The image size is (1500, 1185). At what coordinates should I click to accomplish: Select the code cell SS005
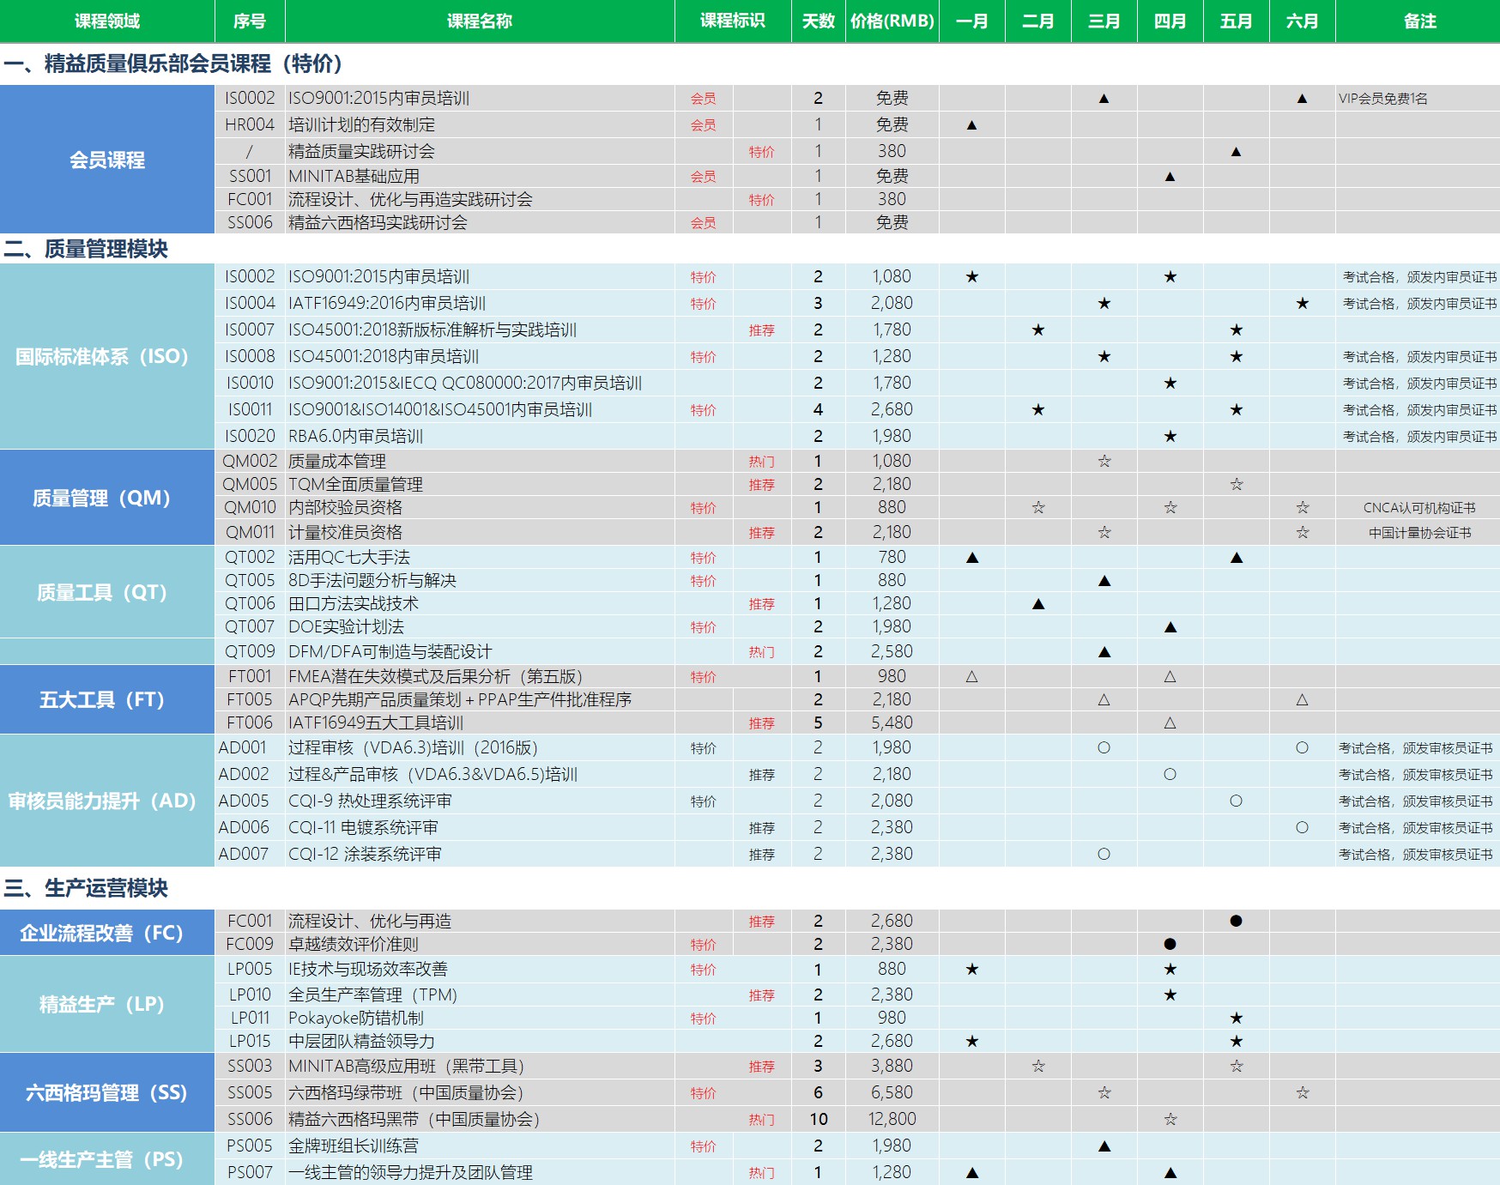250,1092
